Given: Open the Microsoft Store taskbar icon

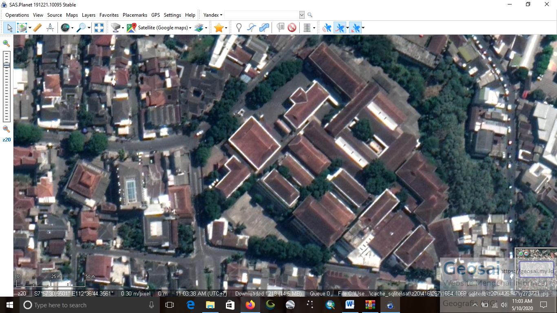Looking at the screenshot, I should coord(230,305).
